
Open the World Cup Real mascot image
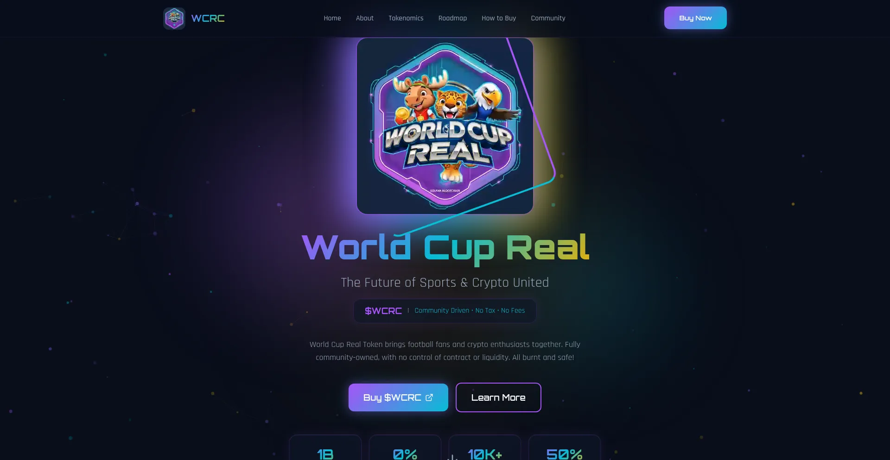pos(445,126)
